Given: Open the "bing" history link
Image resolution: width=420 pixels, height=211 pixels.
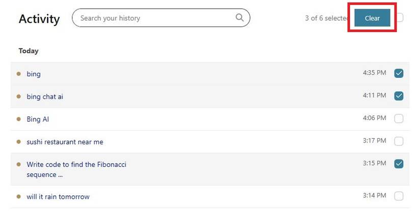Looking at the screenshot, I should tap(34, 74).
